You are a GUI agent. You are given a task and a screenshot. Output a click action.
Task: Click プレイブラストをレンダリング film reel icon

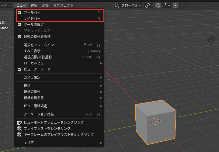(19, 128)
